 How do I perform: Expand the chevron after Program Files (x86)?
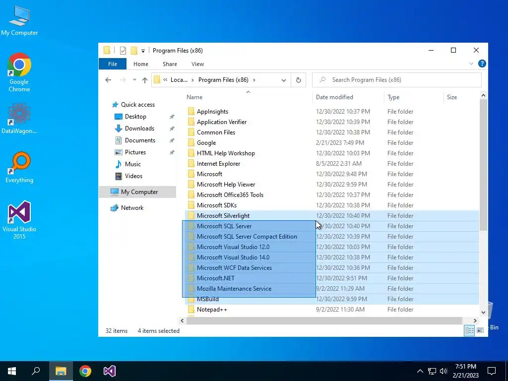click(x=254, y=80)
